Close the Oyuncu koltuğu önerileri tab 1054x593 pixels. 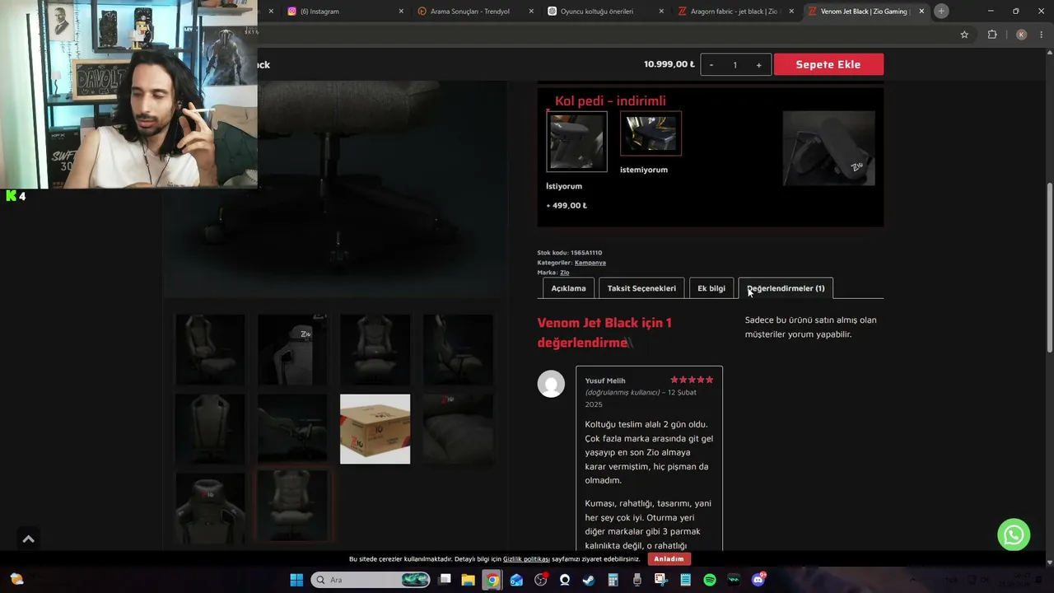pyautogui.click(x=661, y=12)
